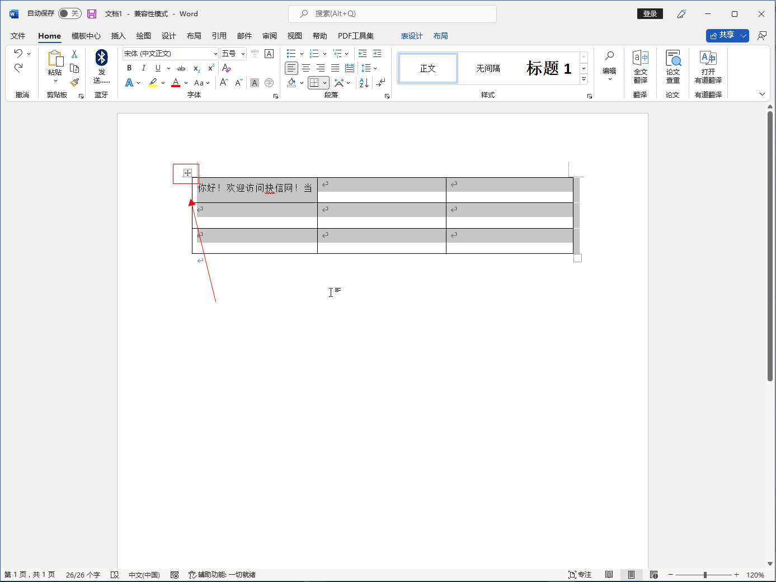776x582 pixels.
Task: Open the 插入 ribbon tab
Action: pyautogui.click(x=118, y=36)
